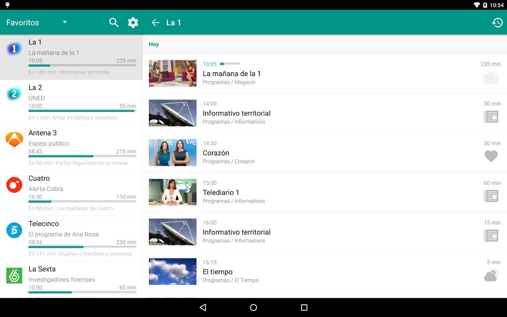Tap the "Hoy" date header
Viewport: 507px width, 317px height.
click(x=154, y=44)
